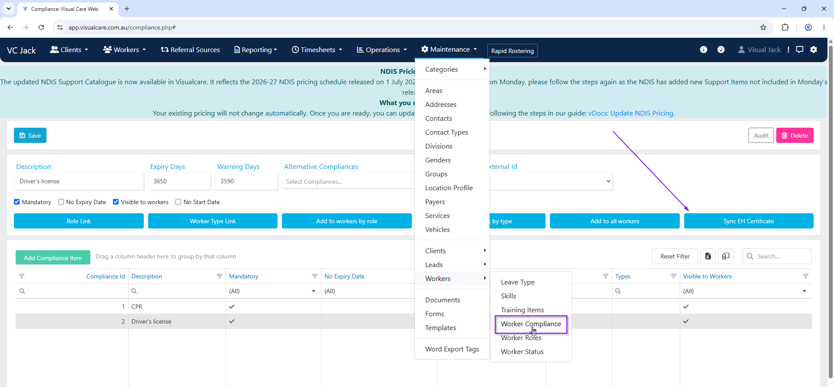Click the Select Compliances field

pyautogui.click(x=348, y=181)
